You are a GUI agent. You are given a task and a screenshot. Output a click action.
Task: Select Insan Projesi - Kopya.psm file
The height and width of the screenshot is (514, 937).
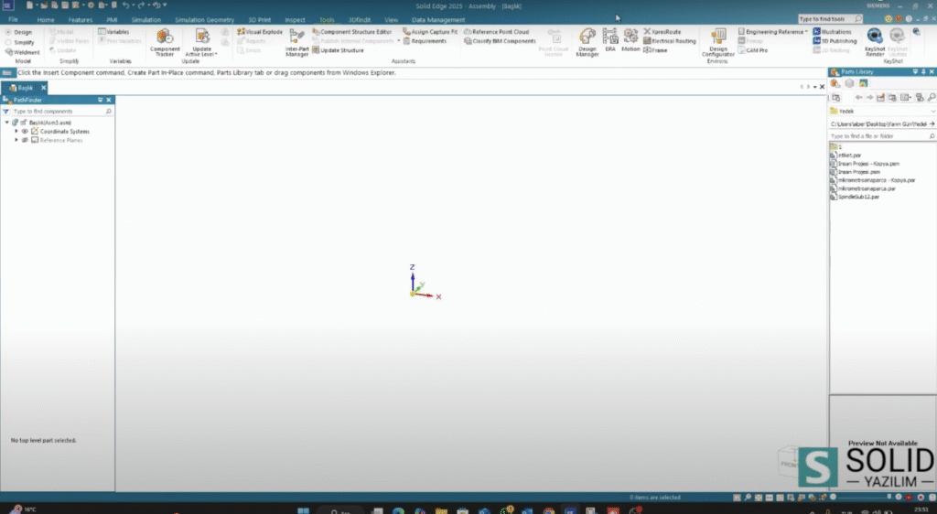[865, 164]
